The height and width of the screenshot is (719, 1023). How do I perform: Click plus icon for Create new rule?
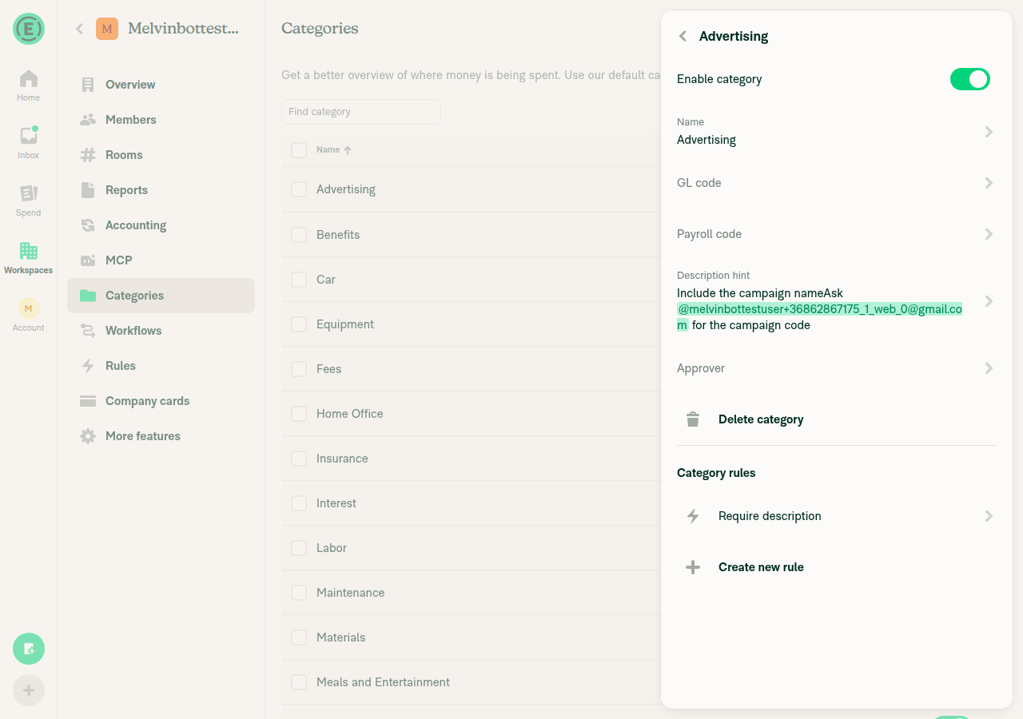pyautogui.click(x=693, y=567)
